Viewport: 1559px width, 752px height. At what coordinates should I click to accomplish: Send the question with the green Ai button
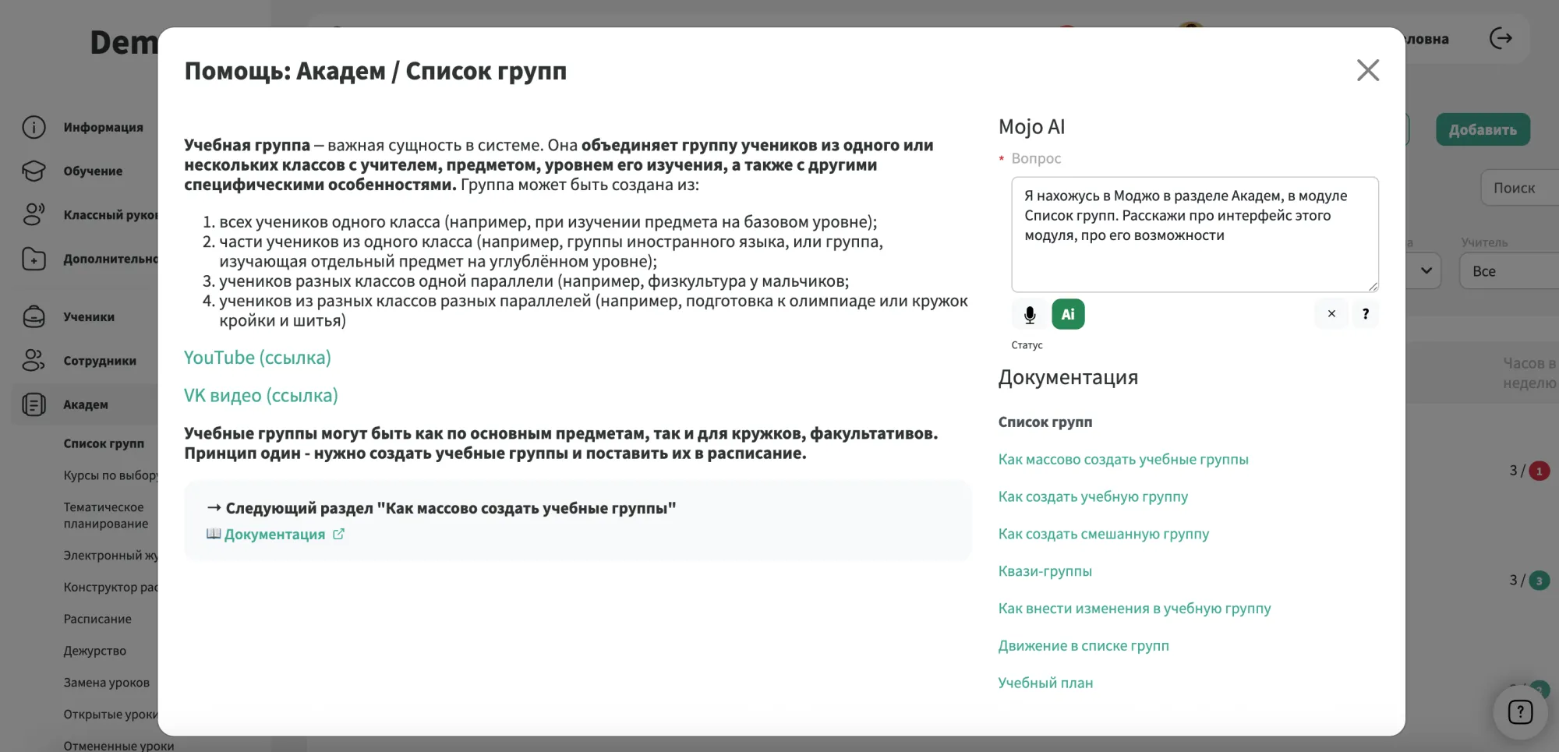[1068, 315]
